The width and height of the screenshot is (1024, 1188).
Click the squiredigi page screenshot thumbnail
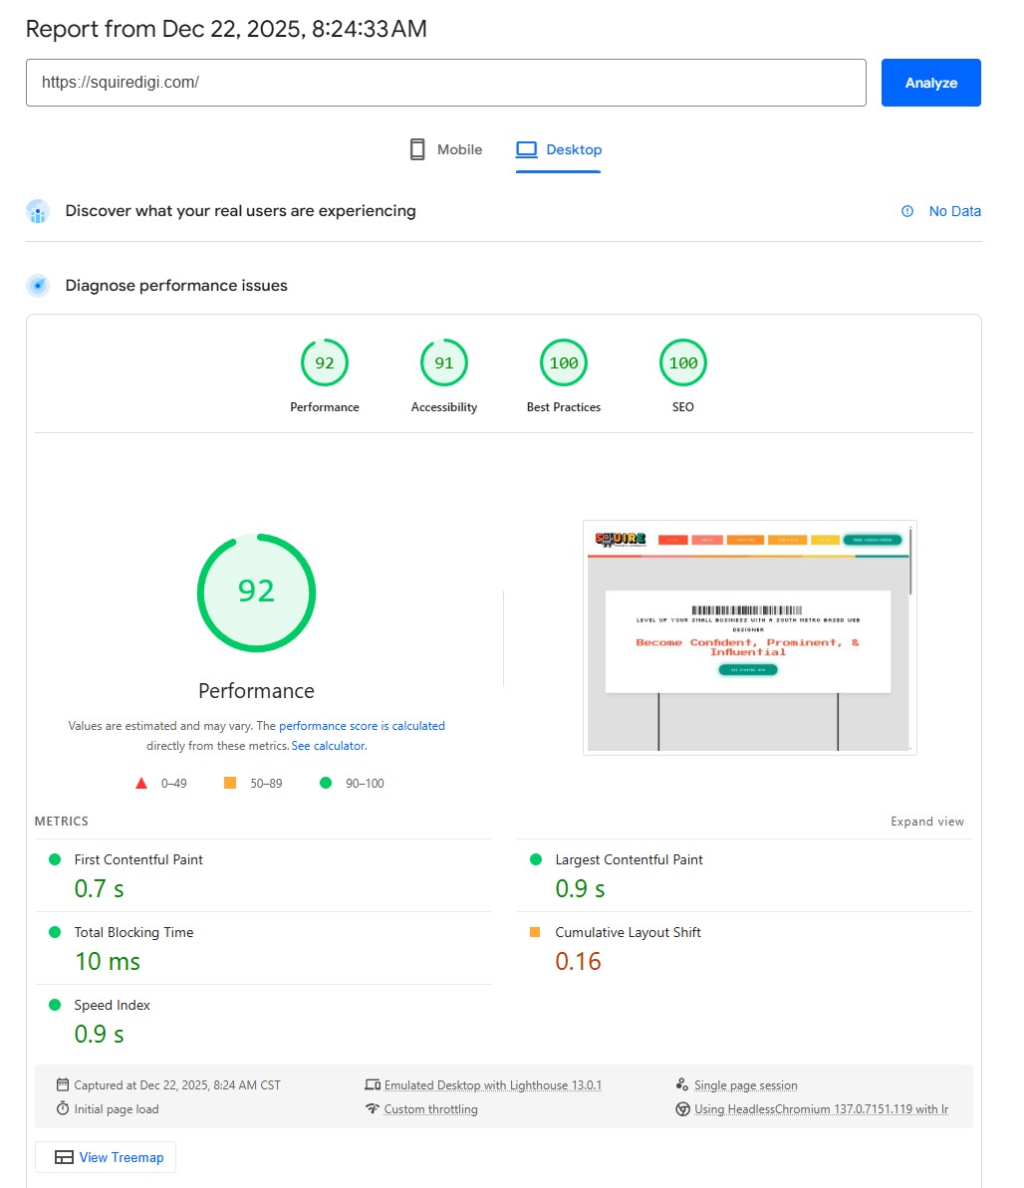(x=749, y=637)
